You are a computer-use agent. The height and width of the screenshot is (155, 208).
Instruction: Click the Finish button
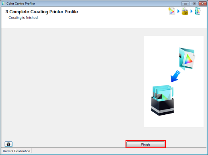point(146,144)
